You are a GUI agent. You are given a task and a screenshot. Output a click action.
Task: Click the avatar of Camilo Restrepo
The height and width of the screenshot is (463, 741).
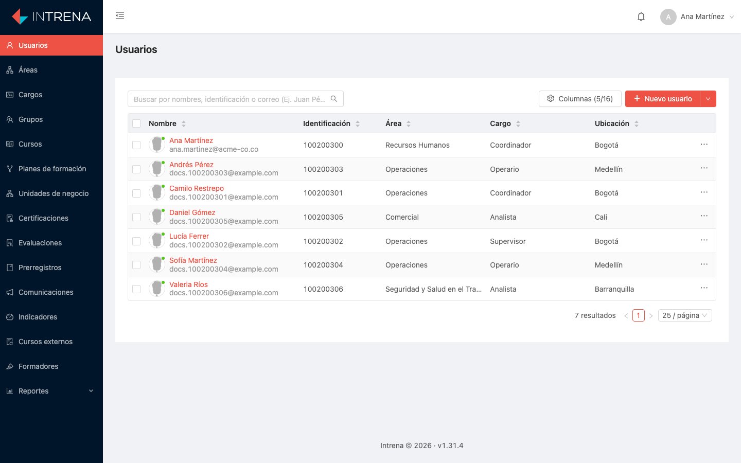click(x=156, y=193)
